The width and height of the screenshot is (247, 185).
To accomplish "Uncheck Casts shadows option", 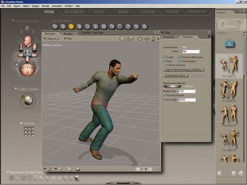I will [179, 61].
